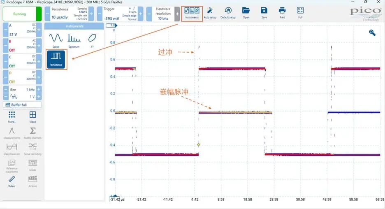This screenshot has width=385, height=209.
Task: Restore Default setup
Action: pyautogui.click(x=228, y=13)
